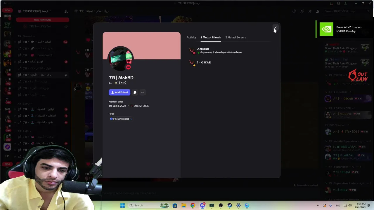Click the Jan 8, 2024 join date

120,106
